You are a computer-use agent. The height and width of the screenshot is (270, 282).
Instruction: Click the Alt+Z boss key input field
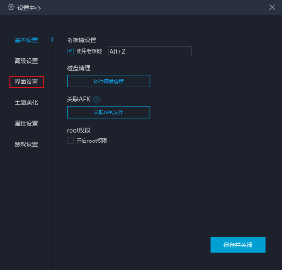149,51
